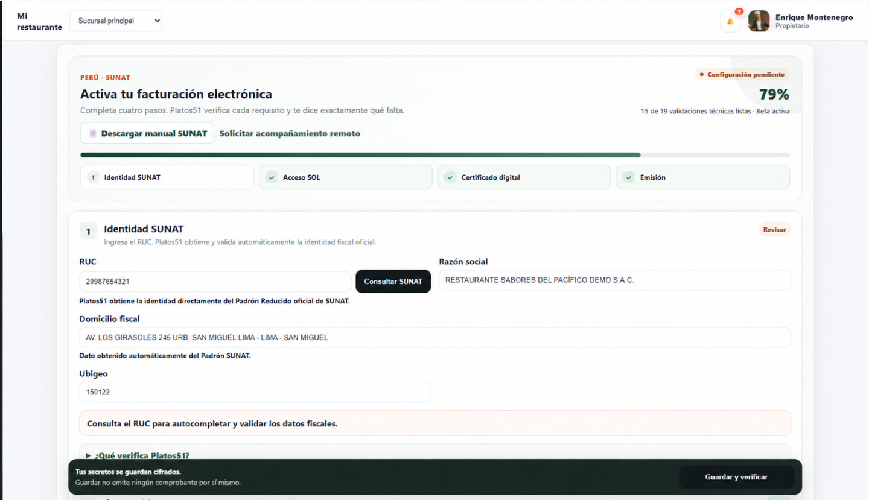The height and width of the screenshot is (500, 869).
Task: Open the notifications bell
Action: [x=731, y=21]
